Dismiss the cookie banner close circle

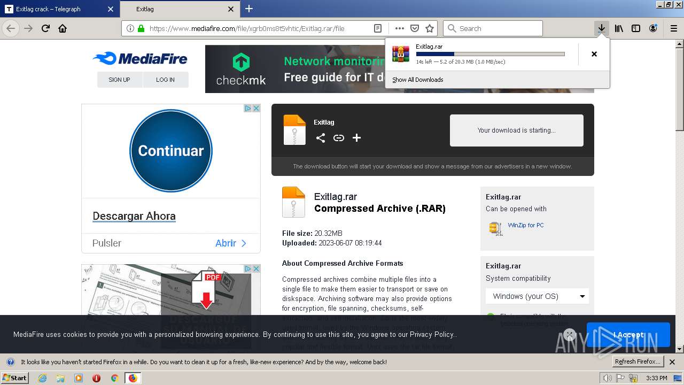(x=570, y=335)
